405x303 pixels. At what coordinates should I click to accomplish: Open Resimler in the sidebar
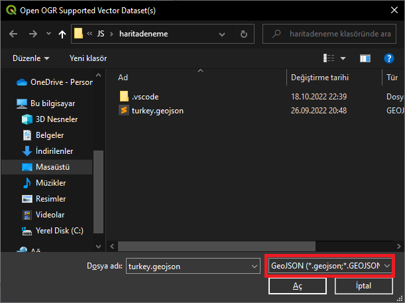pyautogui.click(x=44, y=199)
